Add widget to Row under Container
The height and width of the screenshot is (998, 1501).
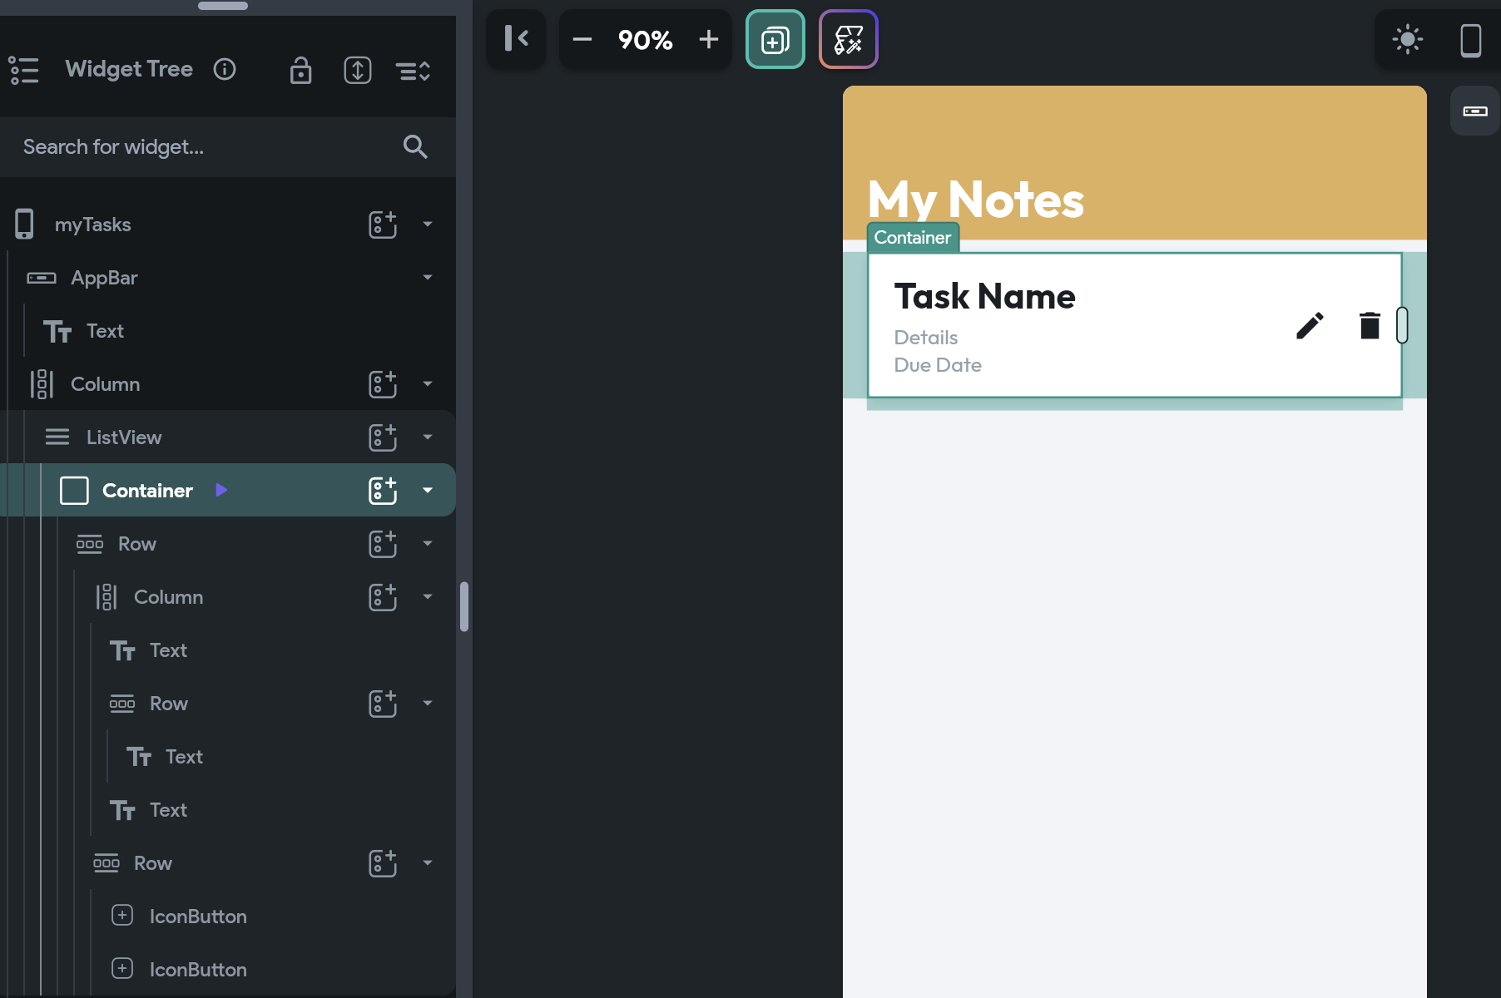coord(383,543)
